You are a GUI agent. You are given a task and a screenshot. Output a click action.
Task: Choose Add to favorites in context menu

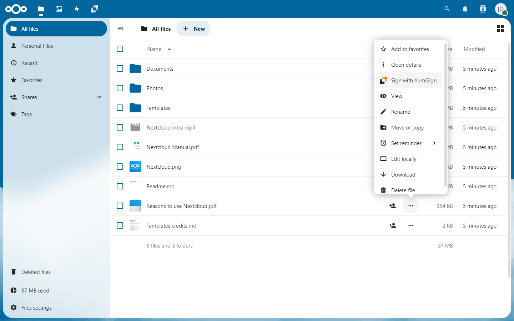click(409, 49)
